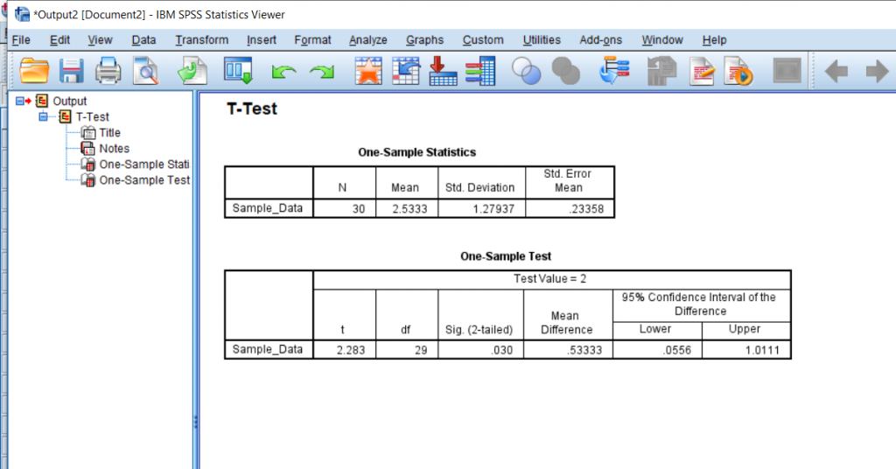Click the grayed-out Associate AutoScript icon
This screenshot has height=469, width=896.
tap(661, 72)
